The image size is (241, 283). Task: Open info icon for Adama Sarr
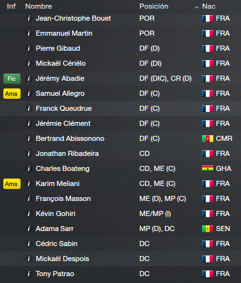(29, 229)
